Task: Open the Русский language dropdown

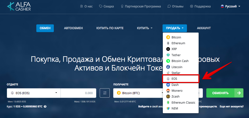Action: [230, 7]
